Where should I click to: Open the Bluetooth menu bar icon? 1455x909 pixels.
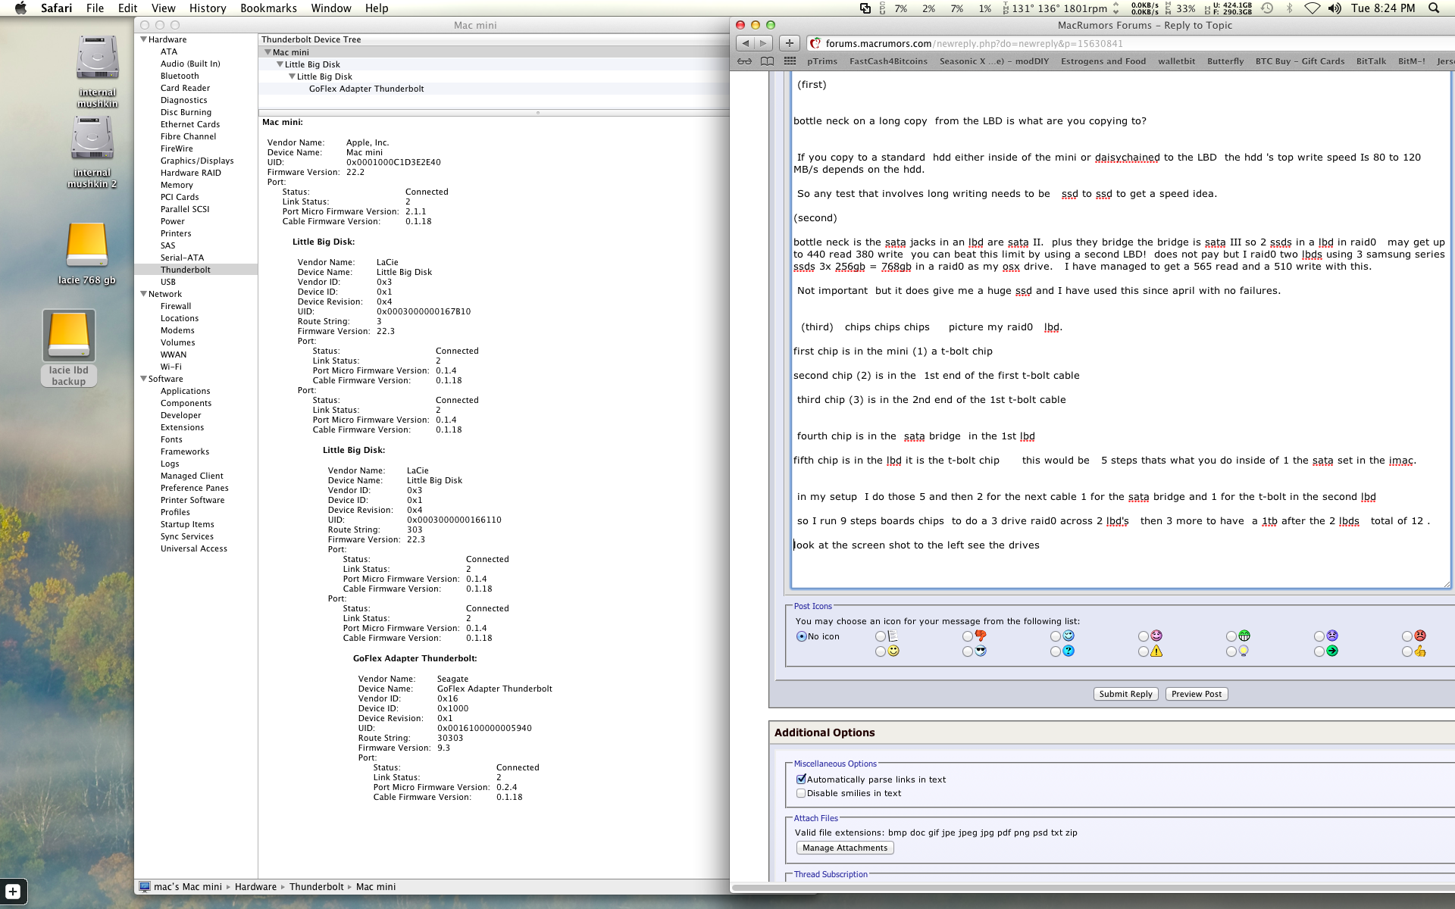[1289, 8]
